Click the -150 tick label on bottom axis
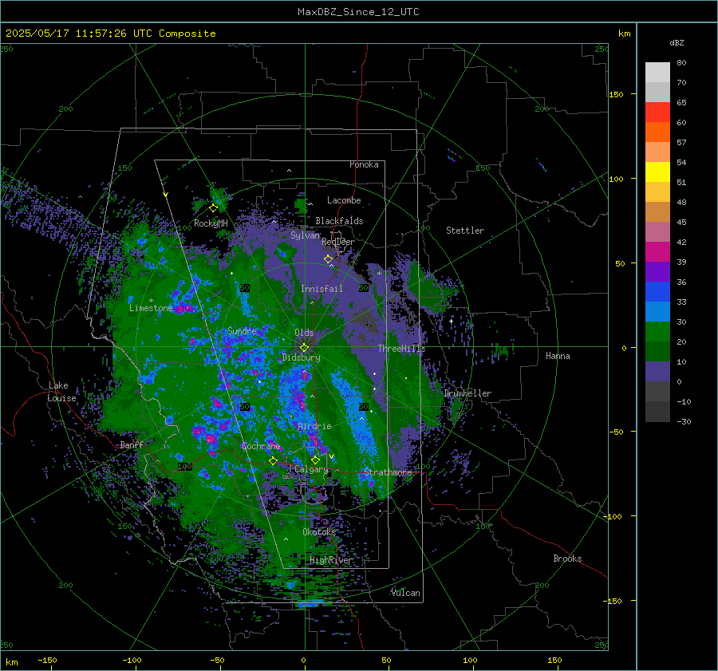718x671 pixels. tap(47, 660)
